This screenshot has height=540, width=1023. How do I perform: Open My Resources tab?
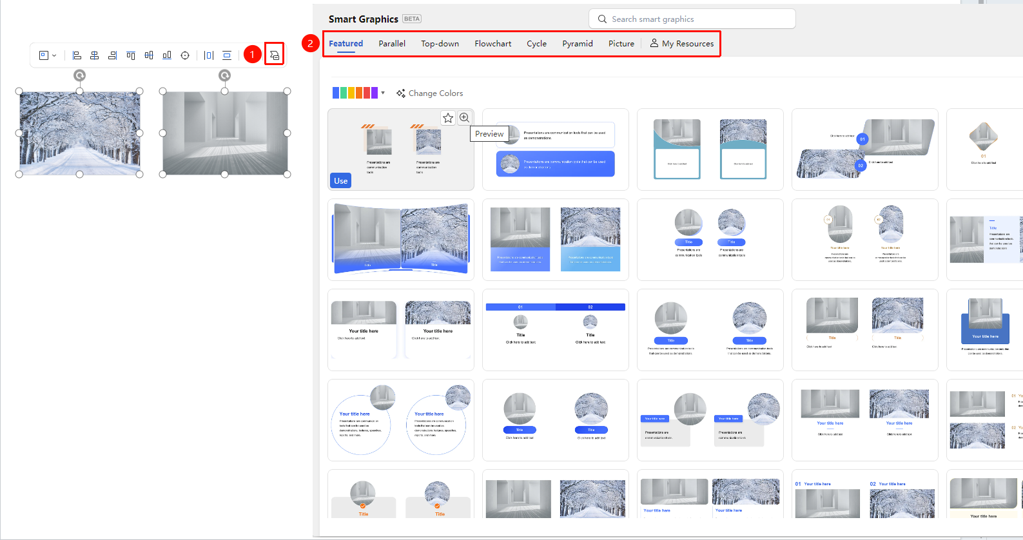tap(682, 44)
